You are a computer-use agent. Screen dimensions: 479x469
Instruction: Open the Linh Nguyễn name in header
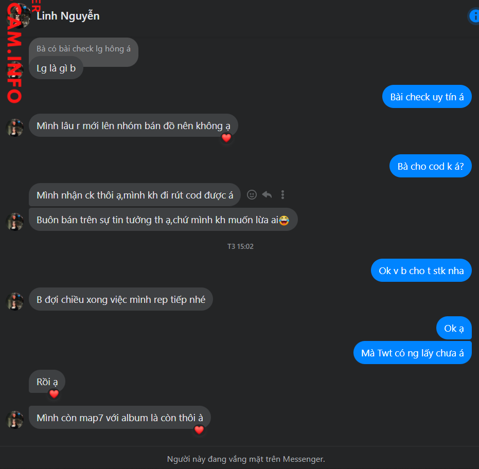click(68, 16)
